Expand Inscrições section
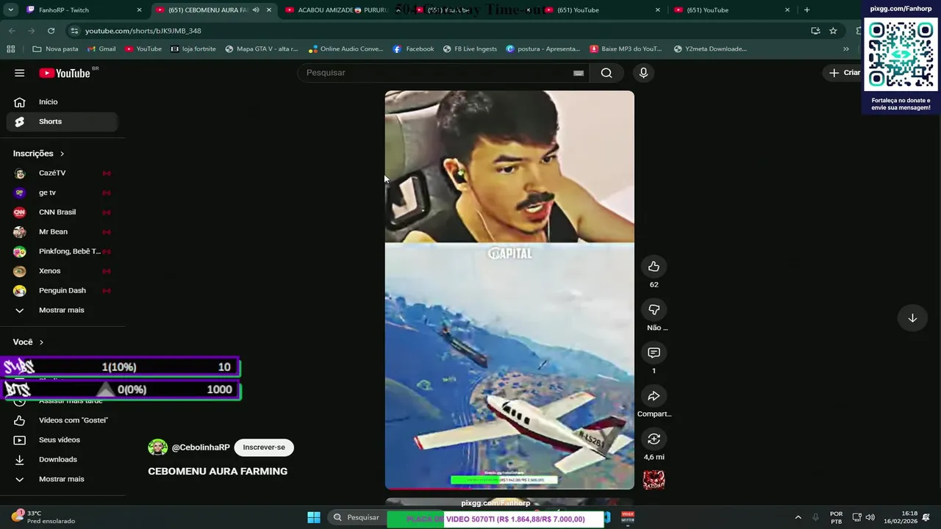Viewport: 941px width, 529px height. [x=38, y=154]
